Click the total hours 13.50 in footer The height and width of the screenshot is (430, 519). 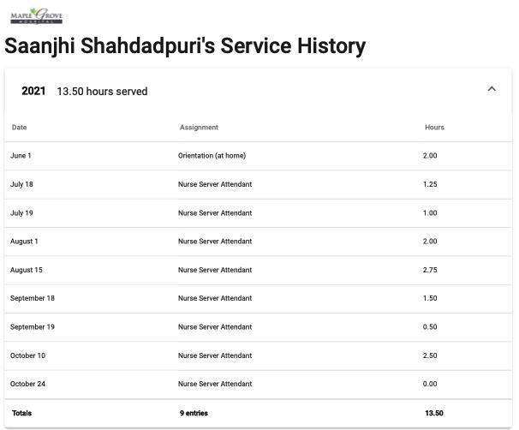tap(434, 413)
